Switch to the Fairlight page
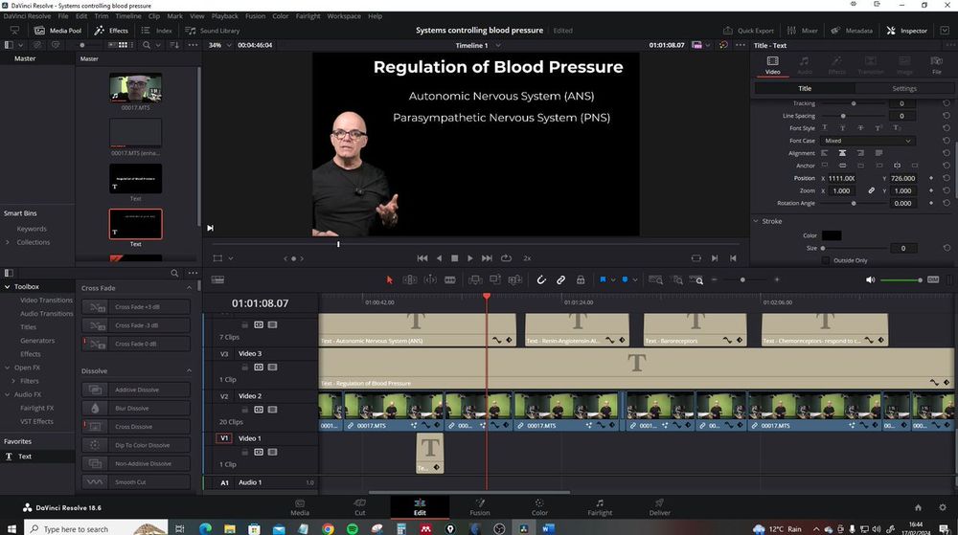Image resolution: width=958 pixels, height=535 pixels. click(x=600, y=506)
